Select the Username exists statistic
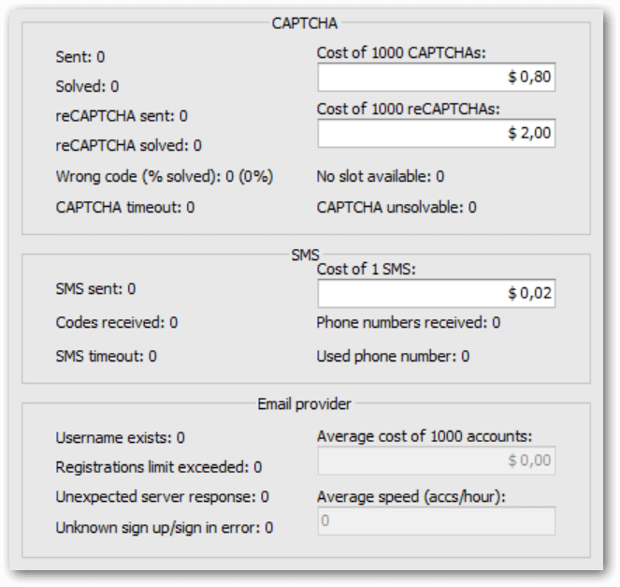Image resolution: width=620 pixels, height=587 pixels. click(121, 438)
